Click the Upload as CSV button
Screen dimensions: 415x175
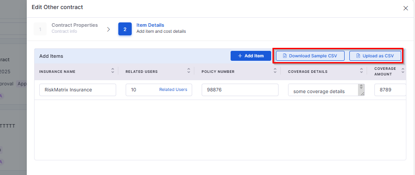coord(375,56)
